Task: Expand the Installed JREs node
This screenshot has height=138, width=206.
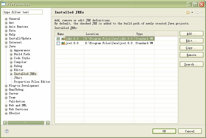Action: click(x=11, y=74)
